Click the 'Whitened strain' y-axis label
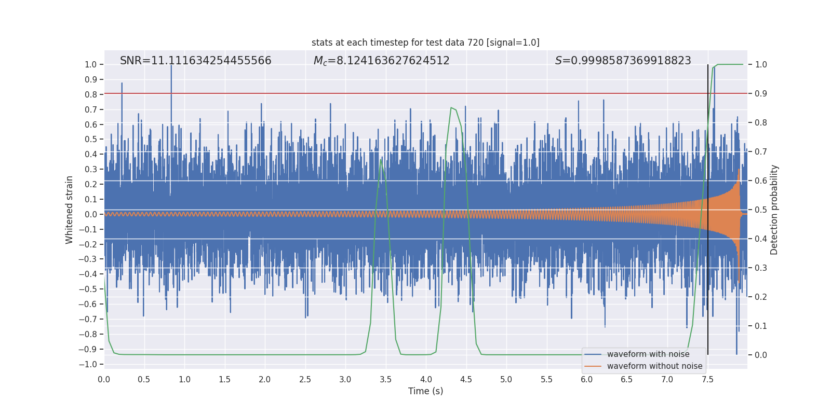 (69, 210)
